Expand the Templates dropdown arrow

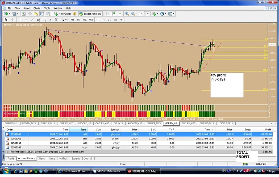click(x=174, y=14)
